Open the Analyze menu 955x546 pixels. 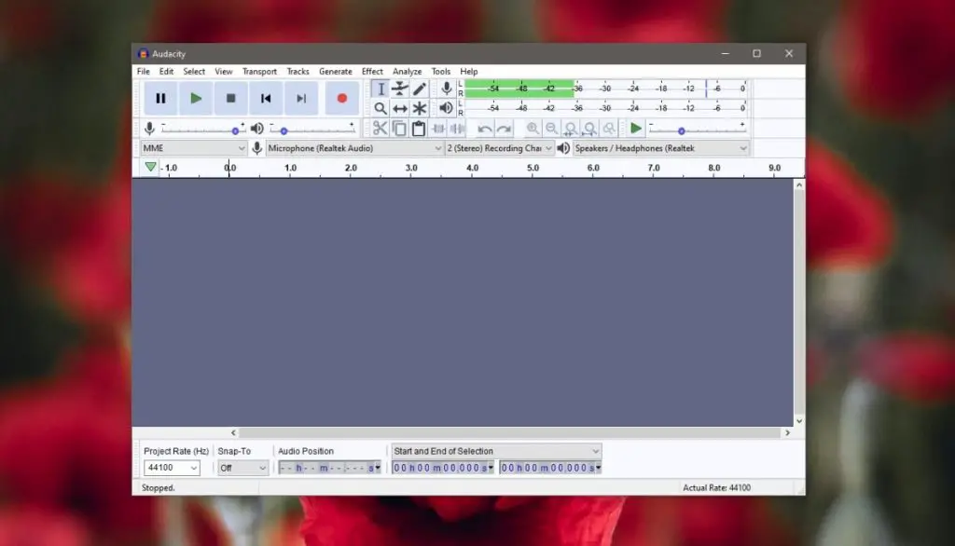pos(407,71)
